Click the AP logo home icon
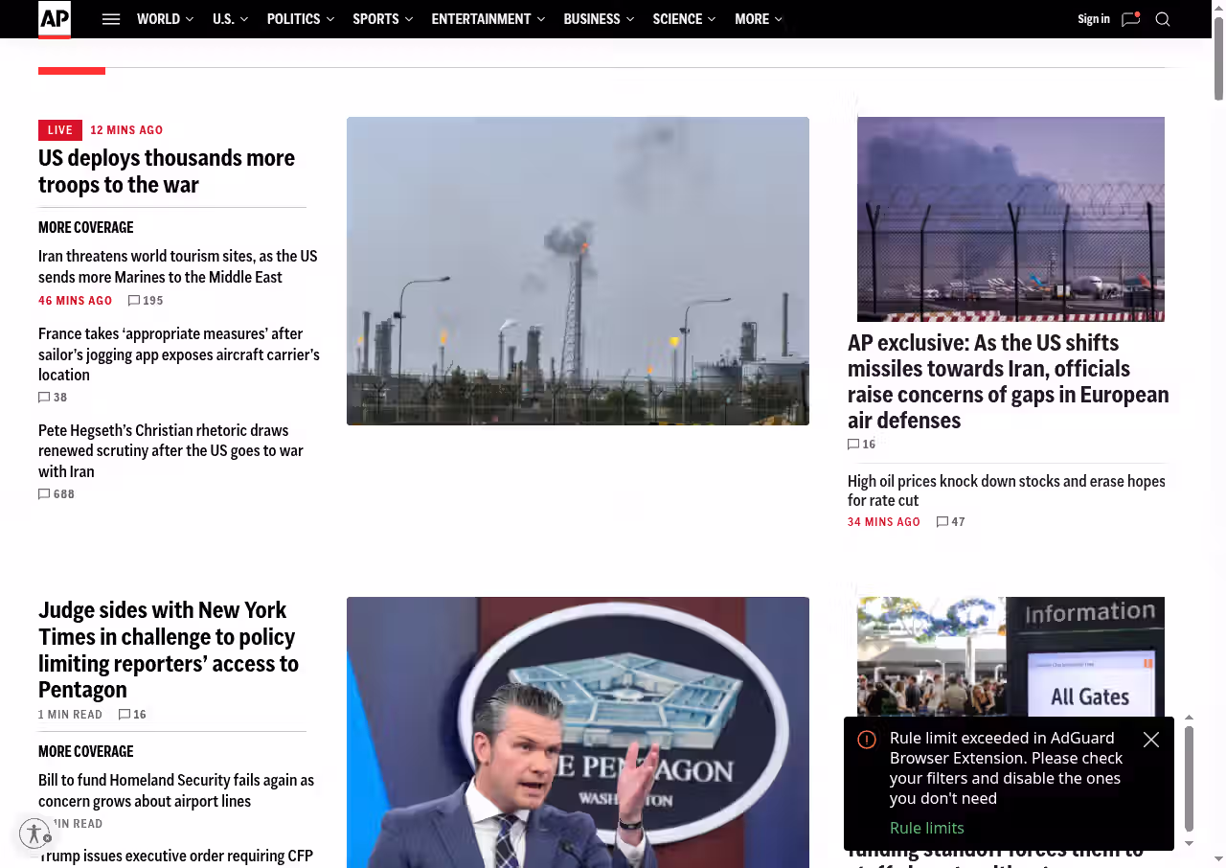The image size is (1226, 868). (55, 19)
